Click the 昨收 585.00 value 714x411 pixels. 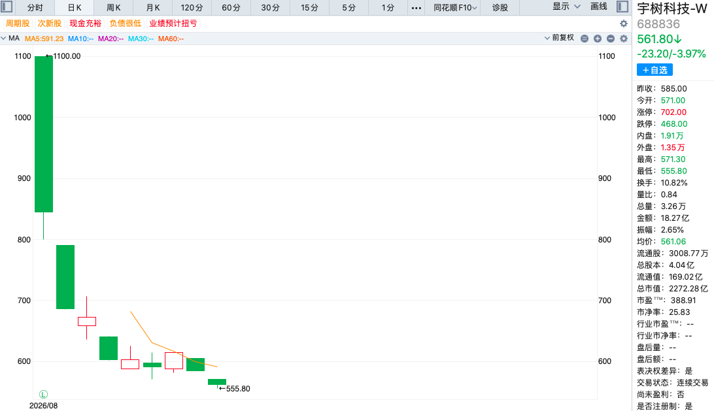[673, 89]
